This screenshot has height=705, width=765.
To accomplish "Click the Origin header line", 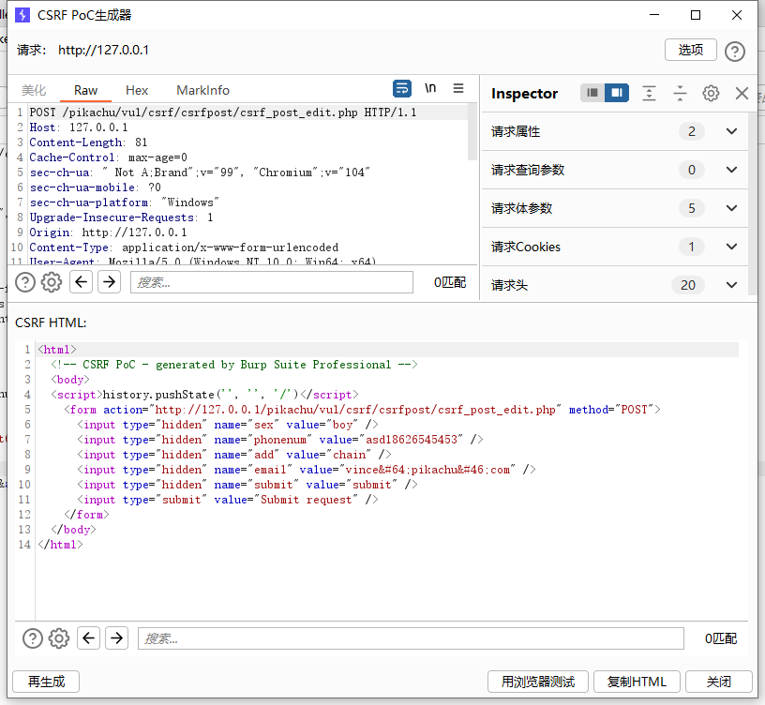I will [109, 232].
